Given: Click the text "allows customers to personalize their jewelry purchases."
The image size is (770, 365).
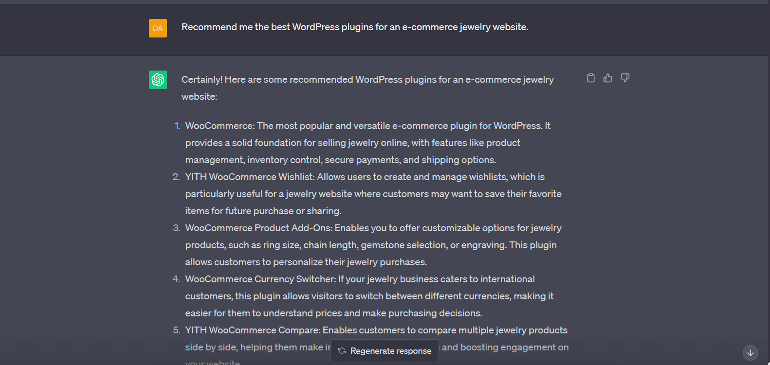Looking at the screenshot, I should (306, 262).
